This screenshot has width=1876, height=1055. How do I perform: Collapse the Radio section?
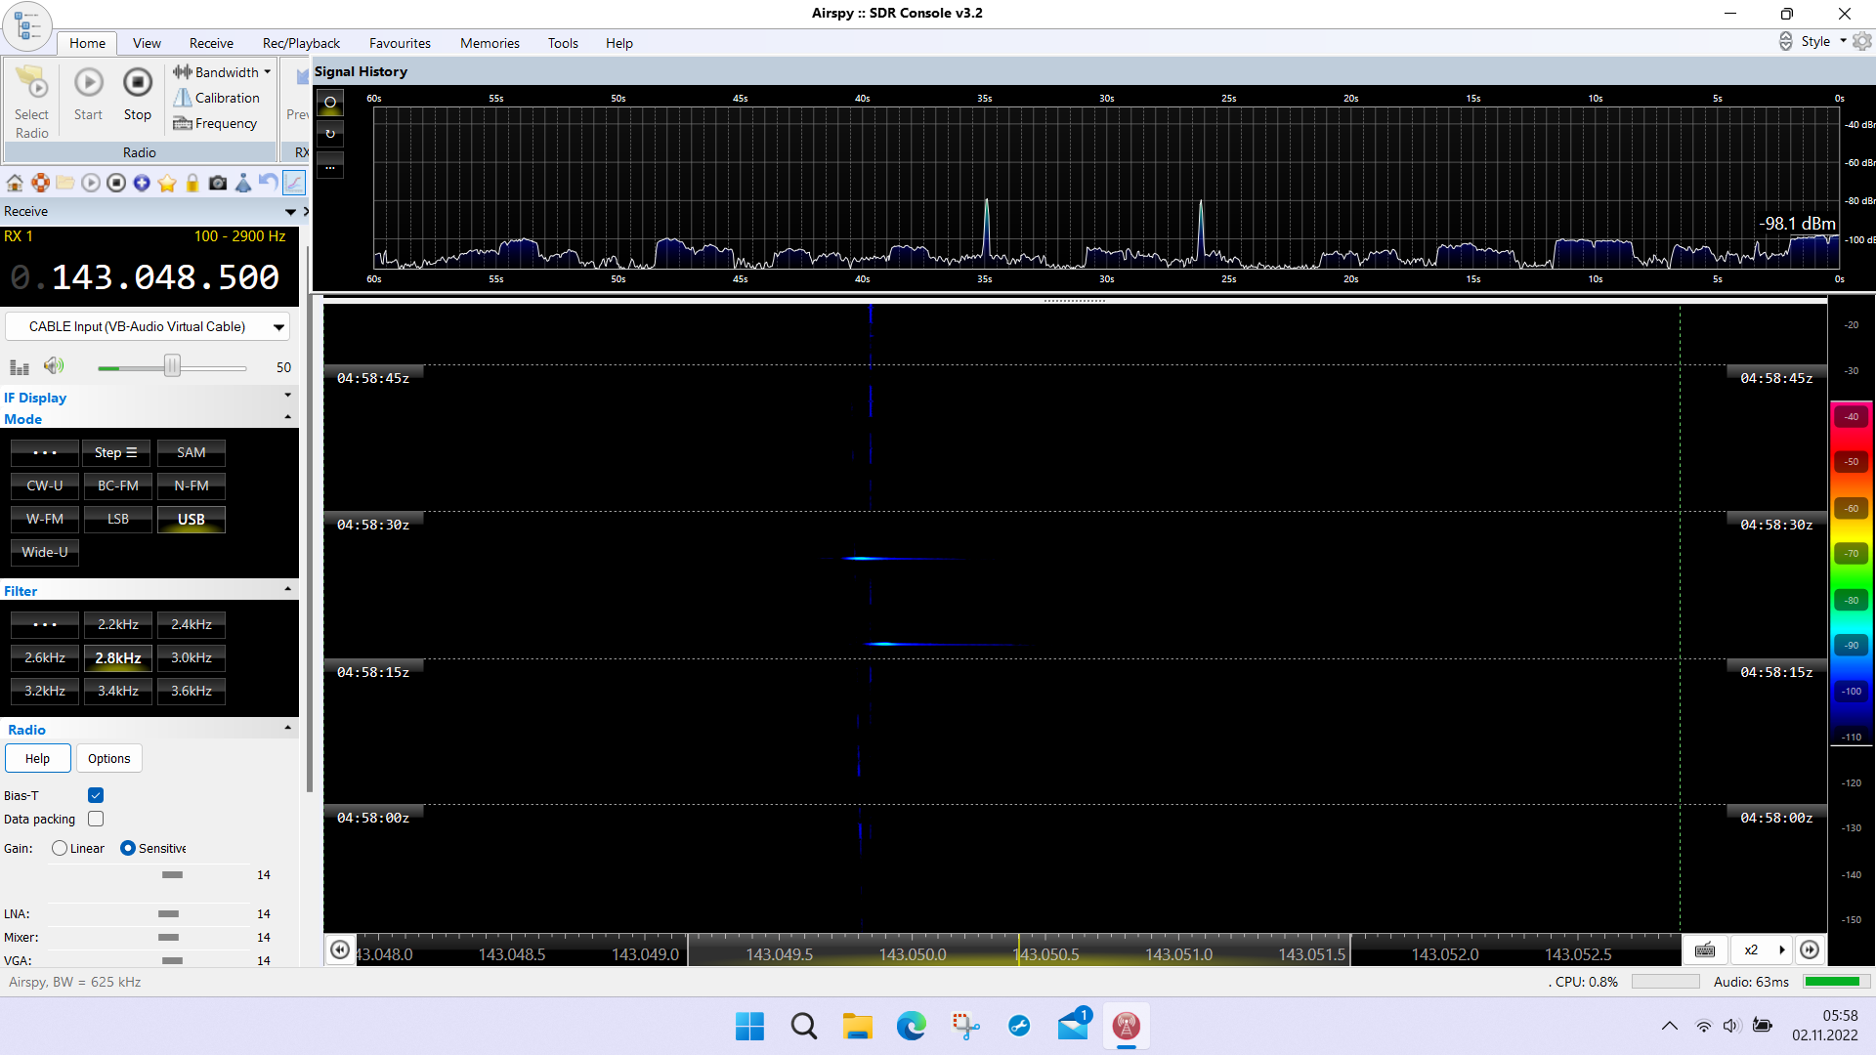[x=287, y=728]
